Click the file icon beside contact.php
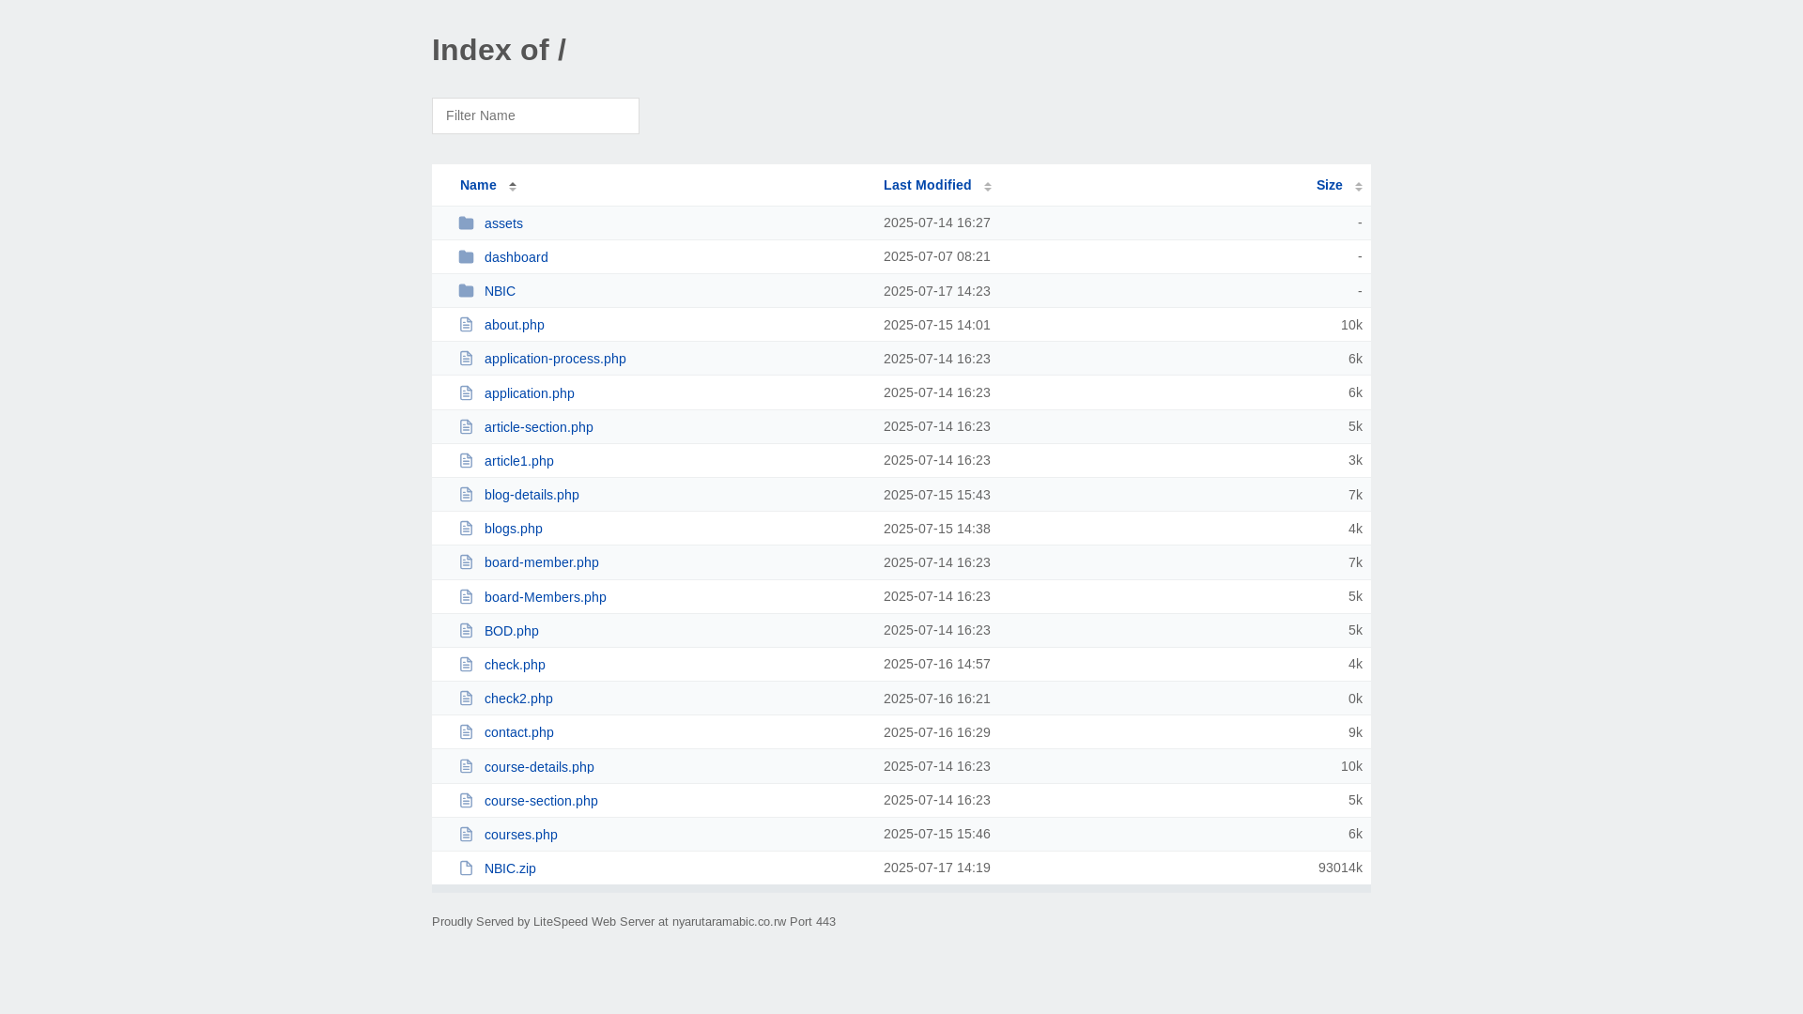Screen dimensions: 1803x1014 click(466, 732)
